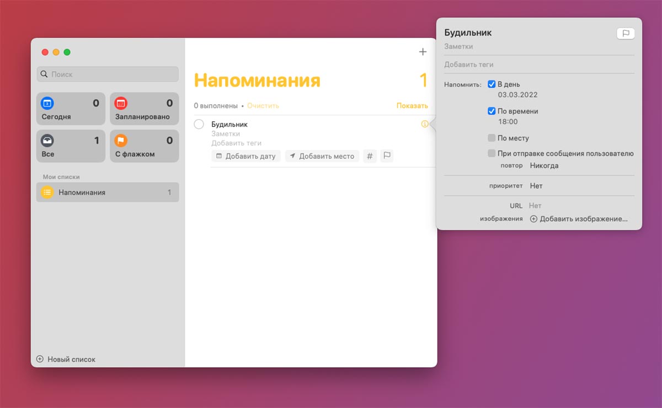Viewport: 662px width, 408px height.
Task: Click the yellow Напоминания list icon
Action: pyautogui.click(x=47, y=192)
